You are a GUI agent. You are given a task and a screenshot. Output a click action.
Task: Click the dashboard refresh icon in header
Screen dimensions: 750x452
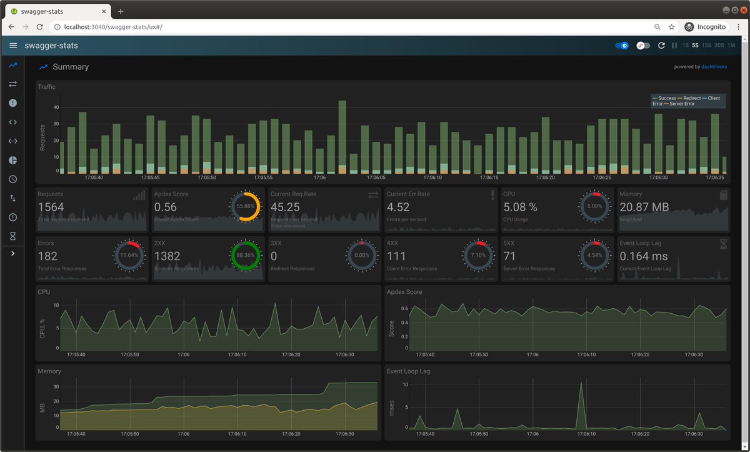point(662,46)
